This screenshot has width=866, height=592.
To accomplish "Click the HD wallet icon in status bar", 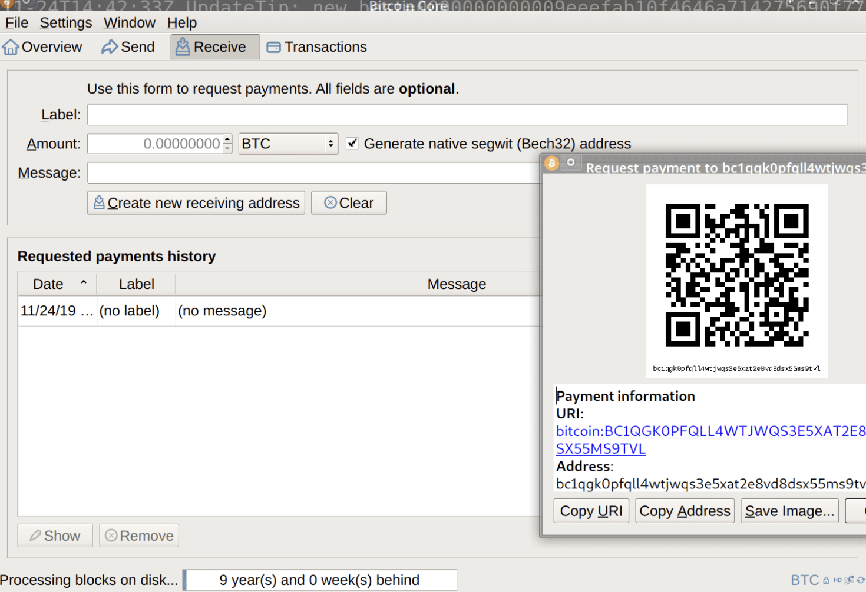I will [838, 580].
